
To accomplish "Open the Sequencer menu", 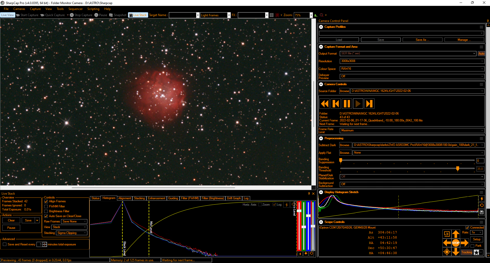I will click(x=75, y=9).
